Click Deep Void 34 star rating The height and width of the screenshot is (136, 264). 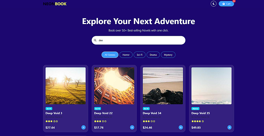pyautogui.click(x=149, y=121)
